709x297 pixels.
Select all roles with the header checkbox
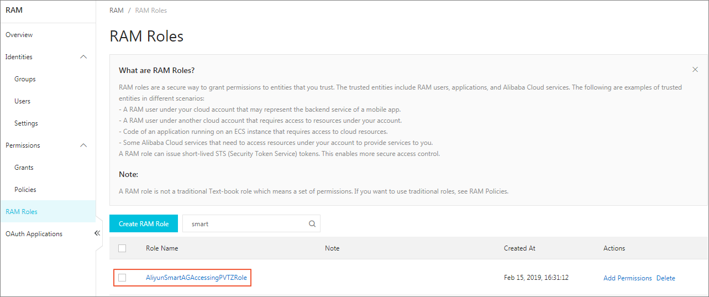122,248
